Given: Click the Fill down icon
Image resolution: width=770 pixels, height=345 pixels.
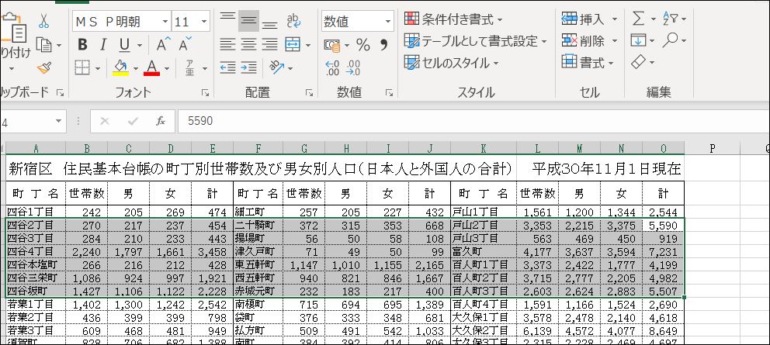Looking at the screenshot, I should point(638,40).
